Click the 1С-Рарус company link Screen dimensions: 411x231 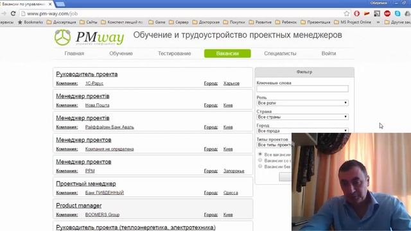(x=94, y=83)
